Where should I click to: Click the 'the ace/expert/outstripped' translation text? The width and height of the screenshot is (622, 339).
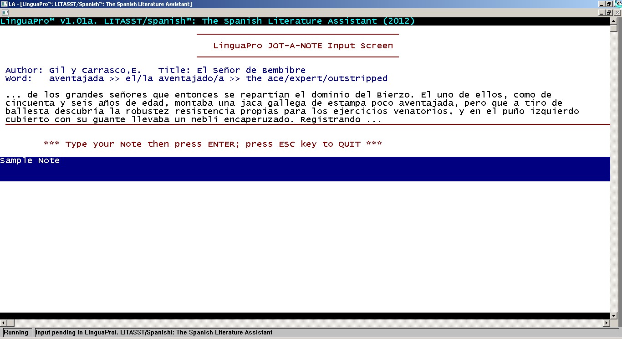[316, 78]
